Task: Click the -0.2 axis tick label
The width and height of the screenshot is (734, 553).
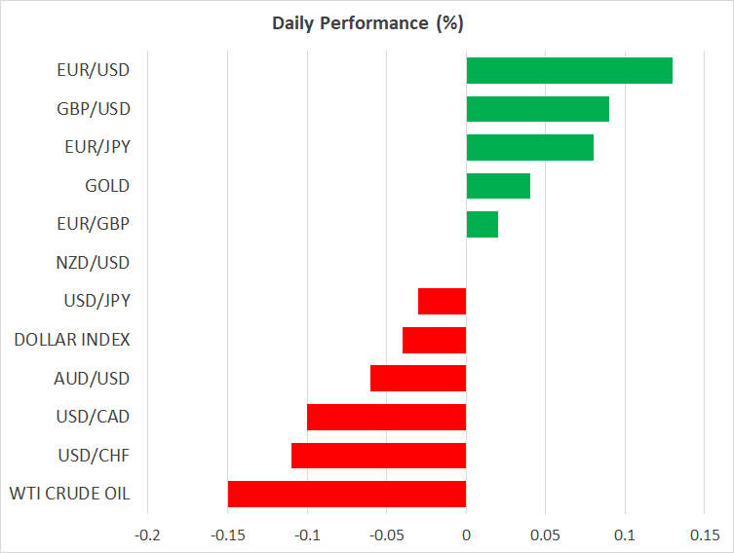Action: pos(147,535)
